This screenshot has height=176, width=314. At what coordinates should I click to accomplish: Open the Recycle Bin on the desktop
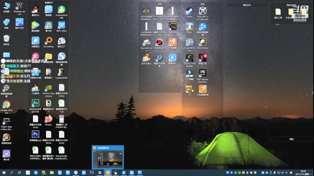6,40
